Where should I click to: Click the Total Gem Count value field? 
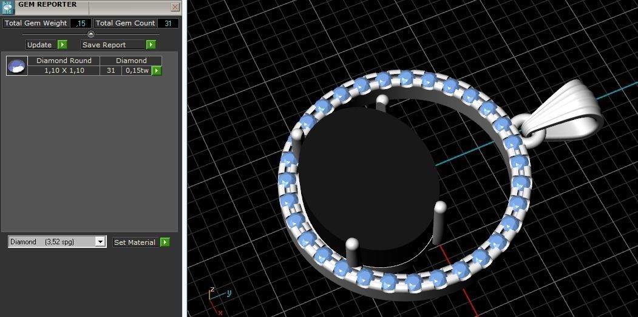168,23
